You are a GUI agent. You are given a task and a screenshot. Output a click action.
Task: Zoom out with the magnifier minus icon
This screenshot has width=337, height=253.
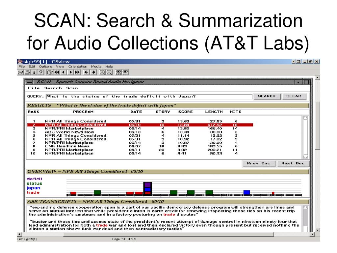point(109,72)
